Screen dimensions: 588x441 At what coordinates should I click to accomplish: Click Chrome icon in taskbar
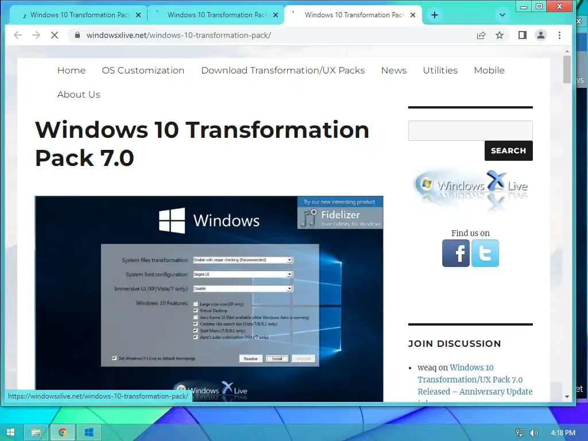[x=62, y=432]
